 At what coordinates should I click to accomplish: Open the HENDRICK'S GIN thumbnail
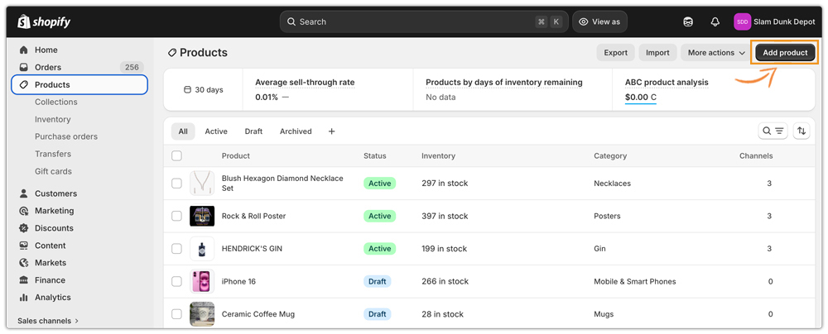[x=202, y=249]
